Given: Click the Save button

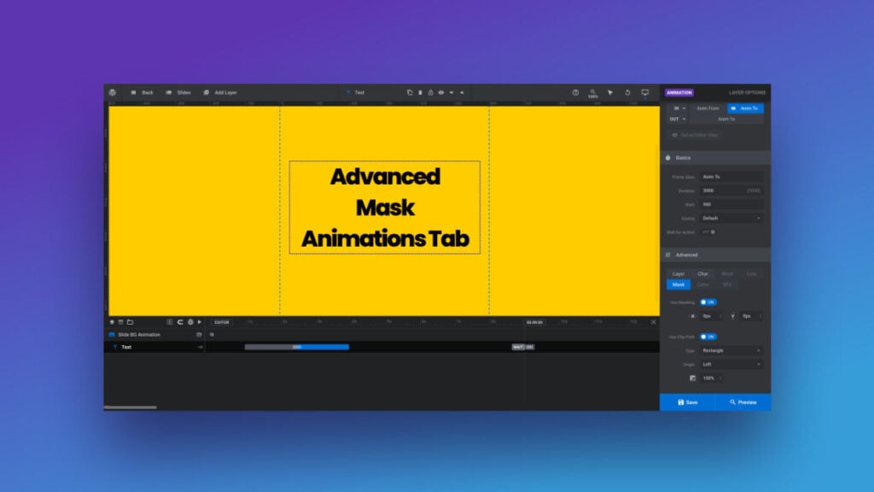Looking at the screenshot, I should 687,401.
